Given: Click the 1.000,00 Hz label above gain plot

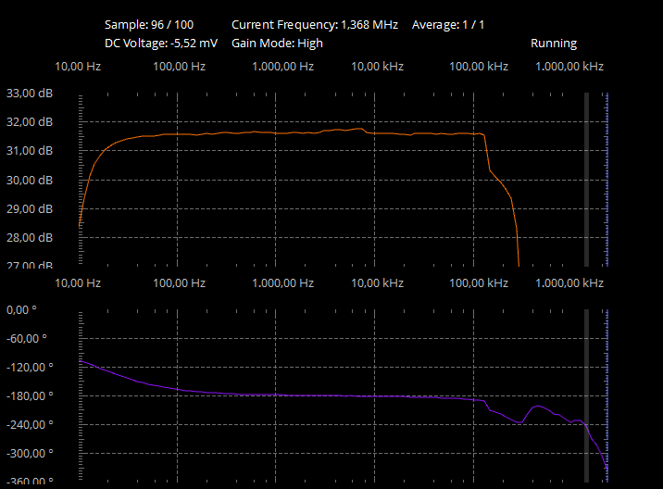Looking at the screenshot, I should [x=282, y=67].
